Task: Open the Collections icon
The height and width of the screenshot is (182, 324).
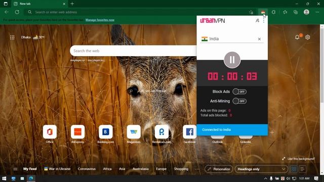Action: tap(296, 12)
